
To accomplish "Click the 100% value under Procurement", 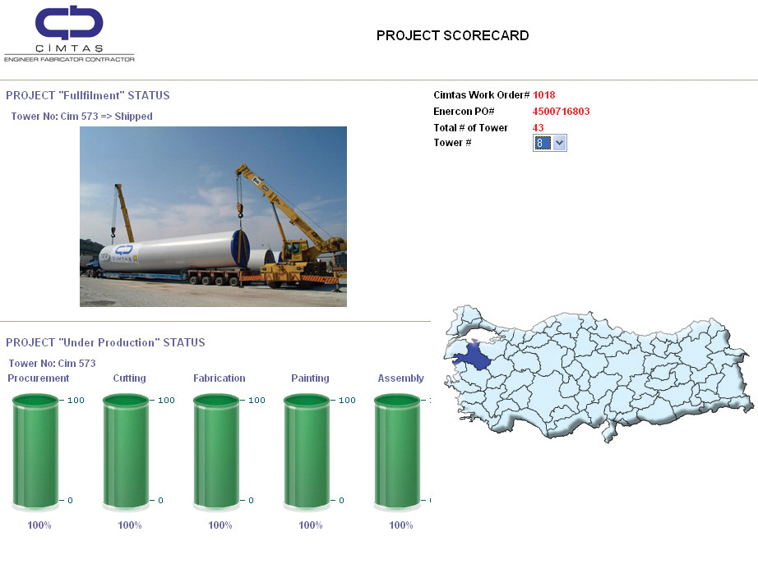I will 39,525.
